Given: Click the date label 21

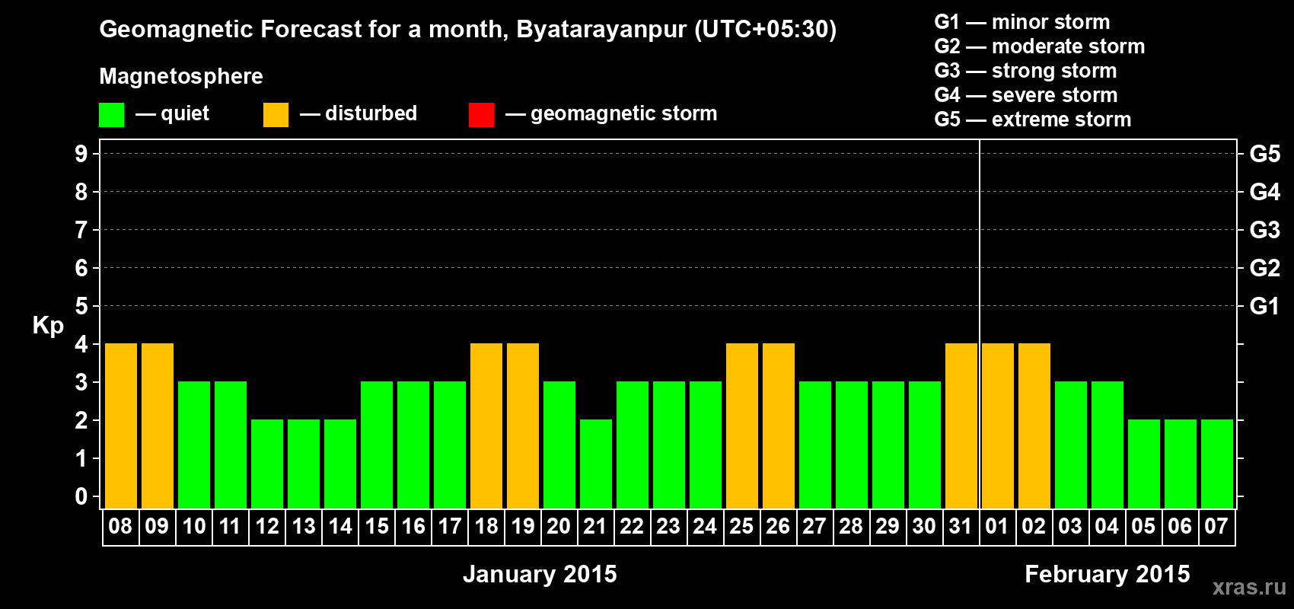Looking at the screenshot, I should coord(595,526).
